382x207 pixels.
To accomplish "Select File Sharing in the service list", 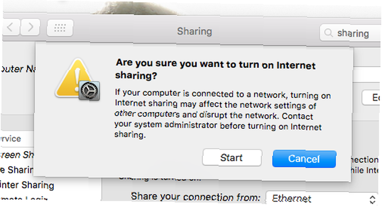I will 16,170.
